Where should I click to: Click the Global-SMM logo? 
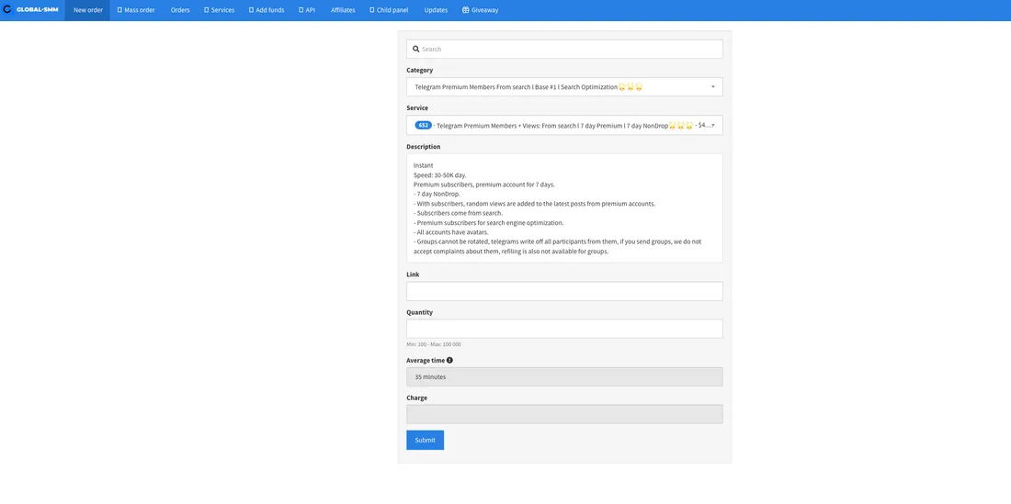tap(31, 10)
